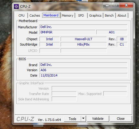The width and height of the screenshot is (139, 129).
Task: Open the Caches tab
Action: tap(35, 15)
